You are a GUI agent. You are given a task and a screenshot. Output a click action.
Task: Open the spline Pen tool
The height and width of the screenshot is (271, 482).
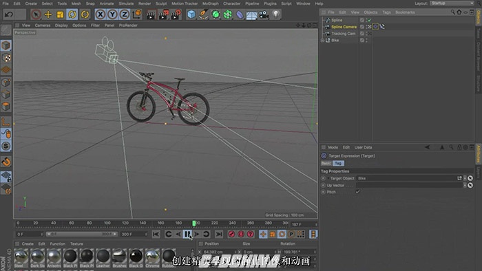pyautogui.click(x=203, y=14)
